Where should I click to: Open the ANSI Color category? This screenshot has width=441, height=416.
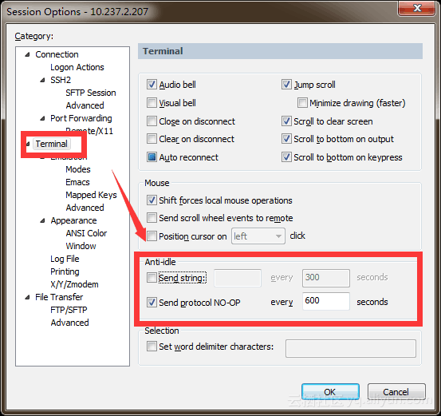tap(86, 233)
